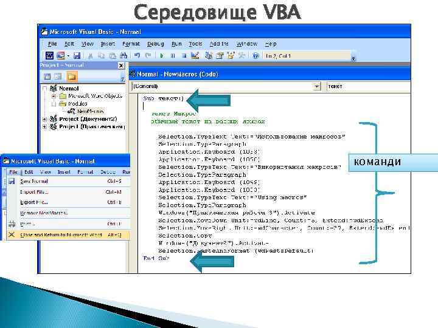Open the Tools menu

point(195,44)
